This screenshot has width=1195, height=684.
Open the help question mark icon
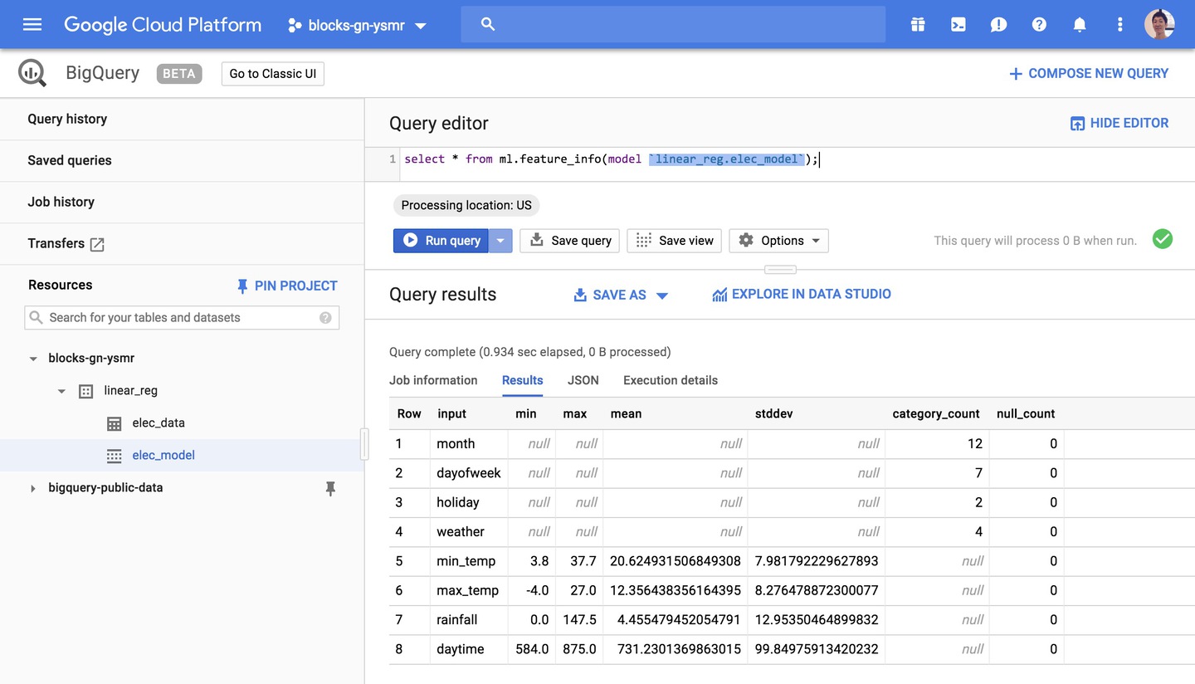point(1039,25)
